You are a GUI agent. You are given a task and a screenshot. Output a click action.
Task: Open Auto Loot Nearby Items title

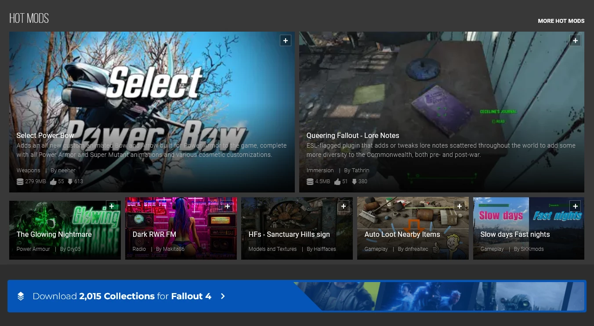coord(402,234)
